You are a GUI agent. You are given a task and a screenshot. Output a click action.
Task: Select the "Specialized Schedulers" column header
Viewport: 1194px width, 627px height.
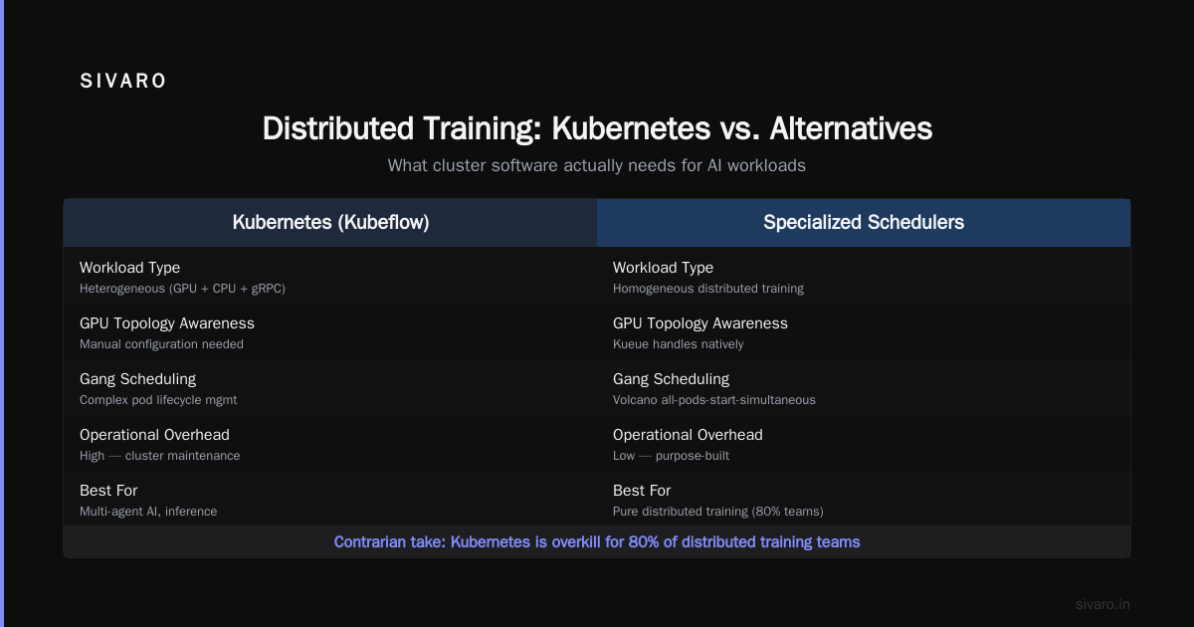tap(864, 222)
